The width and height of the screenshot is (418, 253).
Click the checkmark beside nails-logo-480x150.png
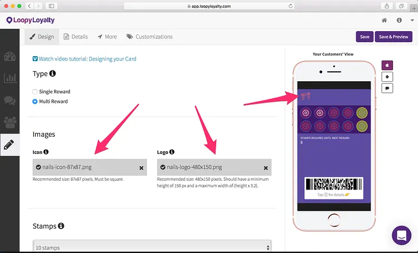click(x=163, y=167)
